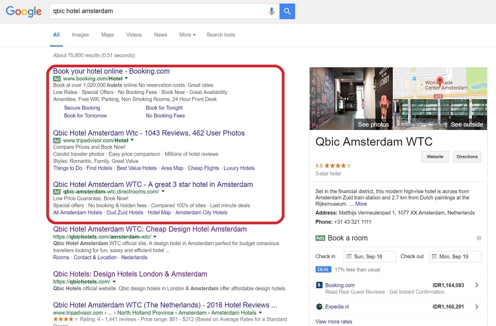This screenshot has height=326, width=496.
Task: Click See outside street view thumbnail
Action: pos(440,114)
